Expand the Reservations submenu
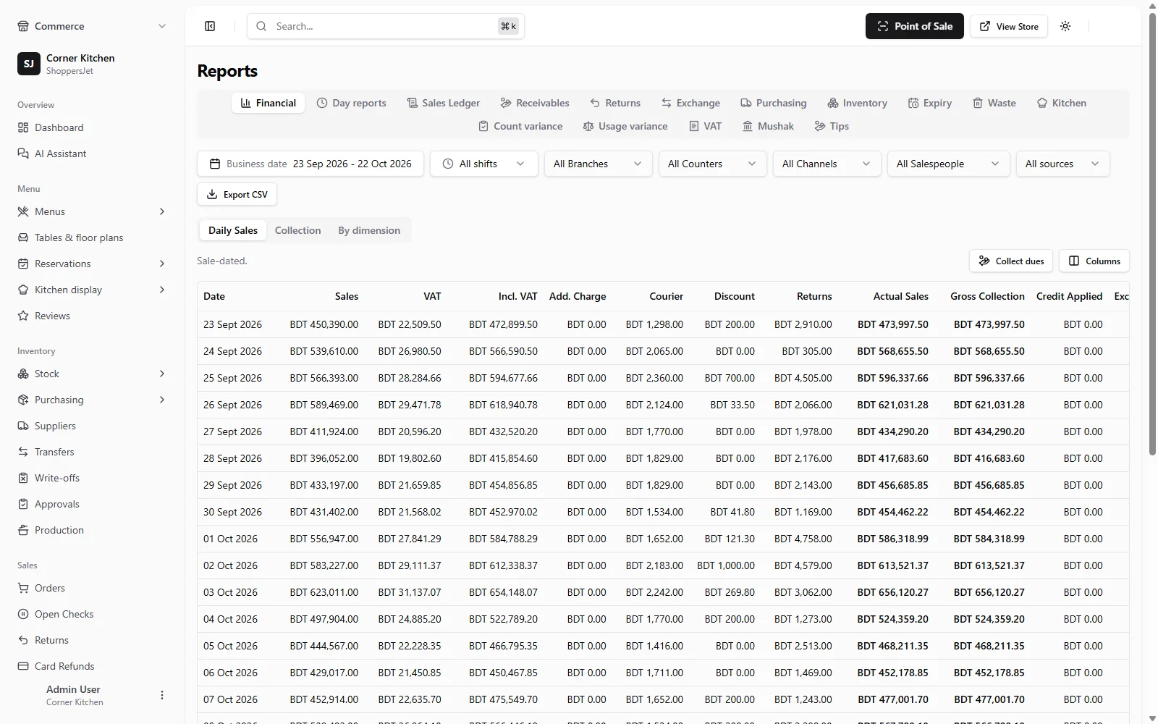 162,264
